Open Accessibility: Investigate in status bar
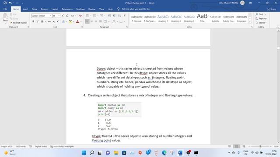The height and width of the screenshot is (157, 280). click(62, 147)
